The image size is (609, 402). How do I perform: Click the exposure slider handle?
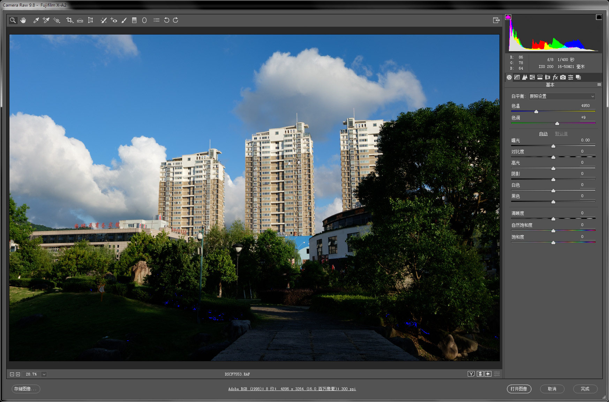point(553,146)
